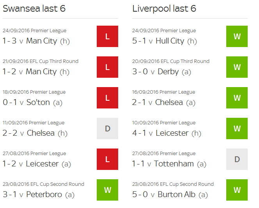The width and height of the screenshot is (259, 208).
Task: Click the 3-1 v Peterboro score text
Action: coord(39,194)
